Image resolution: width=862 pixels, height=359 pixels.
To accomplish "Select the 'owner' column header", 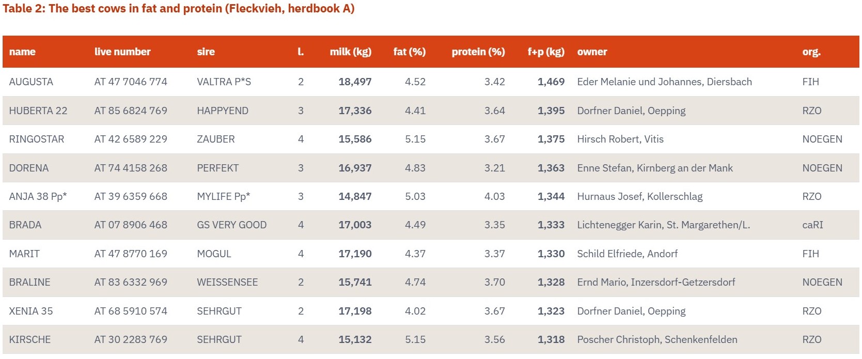I will click(592, 52).
